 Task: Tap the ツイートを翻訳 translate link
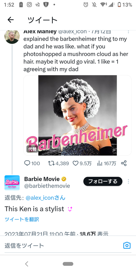pos(22,219)
